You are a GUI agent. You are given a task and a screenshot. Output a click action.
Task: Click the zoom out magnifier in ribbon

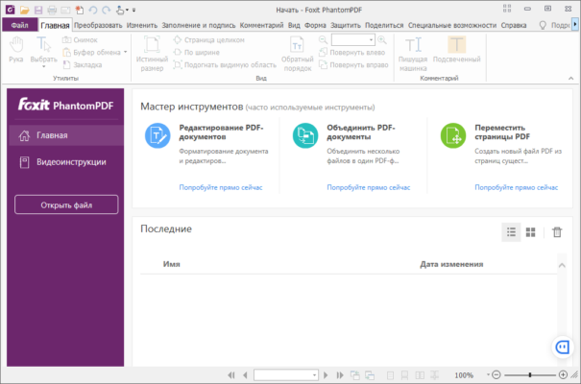(323, 39)
